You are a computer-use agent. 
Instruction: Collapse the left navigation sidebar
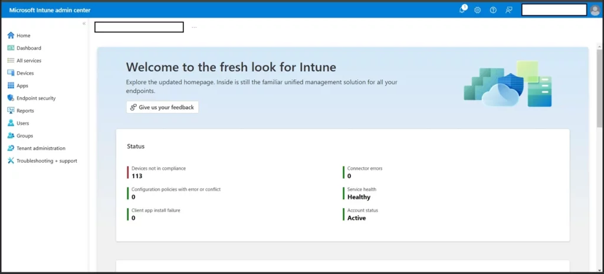(84, 24)
